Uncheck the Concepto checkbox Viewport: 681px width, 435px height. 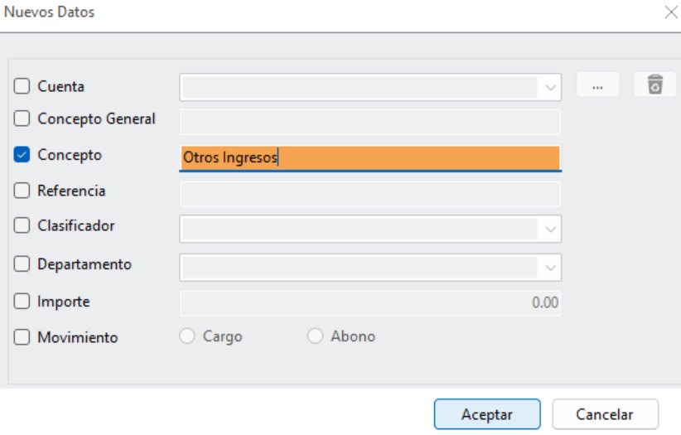[22, 154]
